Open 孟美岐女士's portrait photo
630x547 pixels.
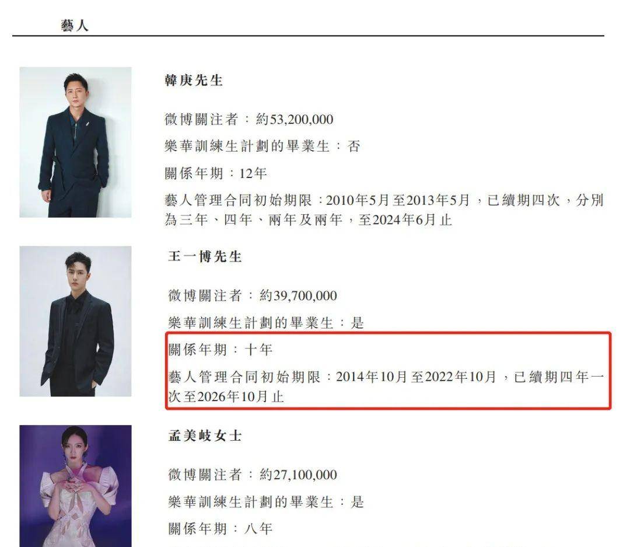pyautogui.click(x=75, y=486)
